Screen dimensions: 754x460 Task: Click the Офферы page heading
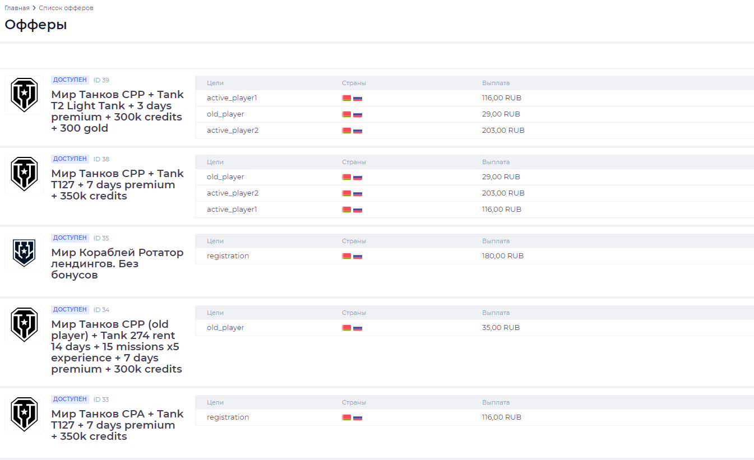point(36,25)
